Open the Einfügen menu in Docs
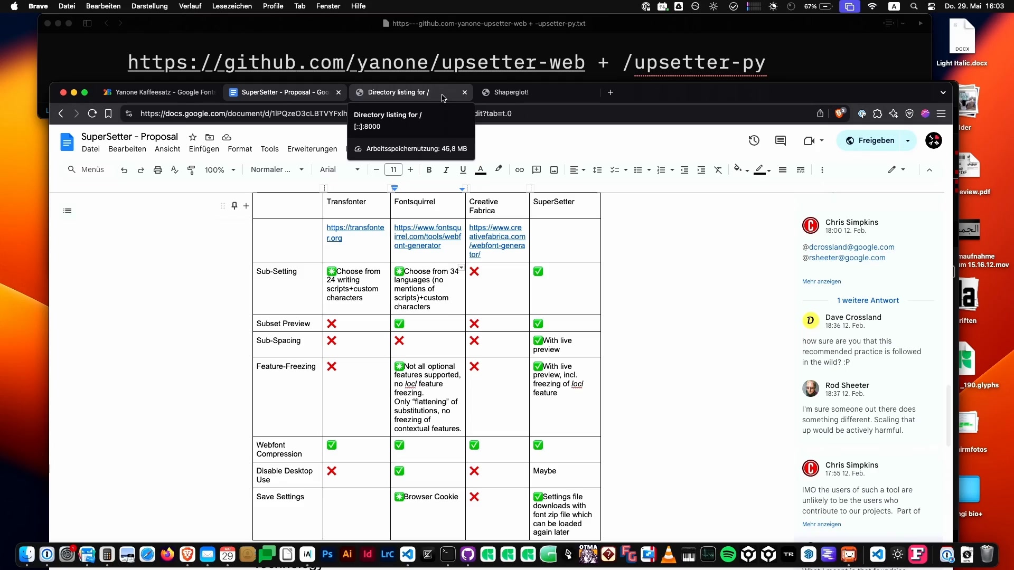 pos(204,149)
